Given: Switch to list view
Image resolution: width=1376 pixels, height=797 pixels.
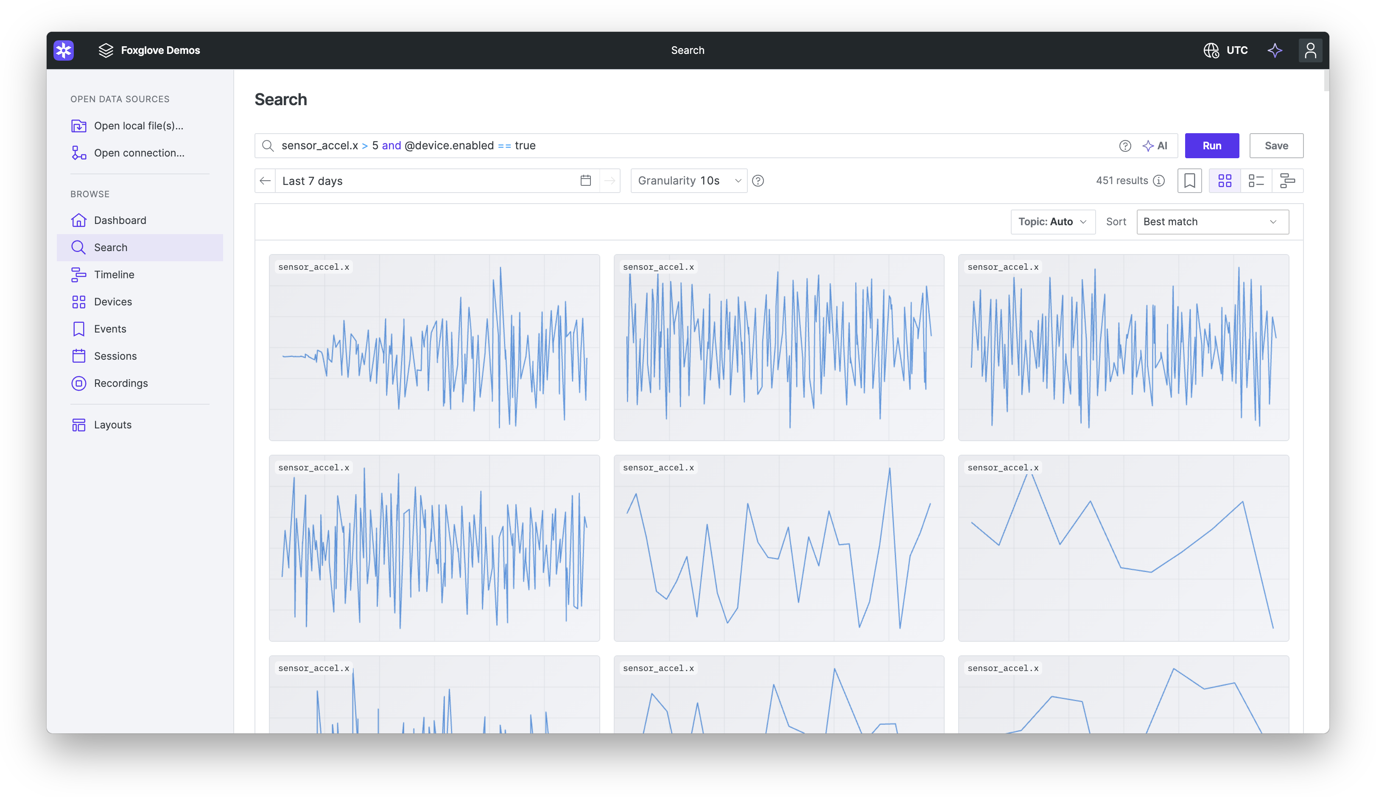Looking at the screenshot, I should point(1256,181).
